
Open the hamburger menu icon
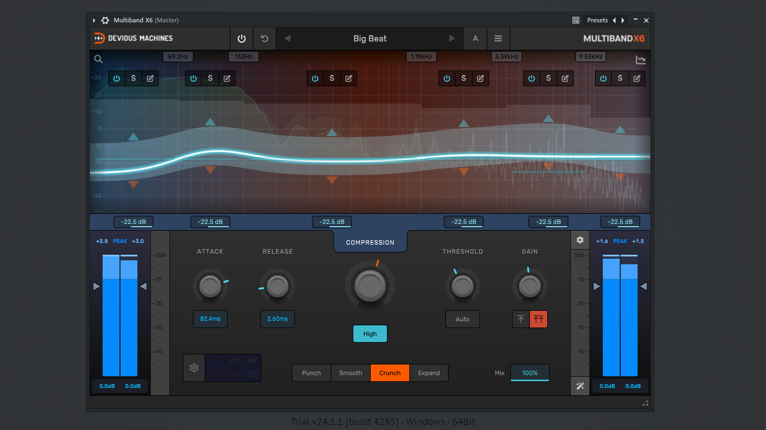click(x=498, y=39)
